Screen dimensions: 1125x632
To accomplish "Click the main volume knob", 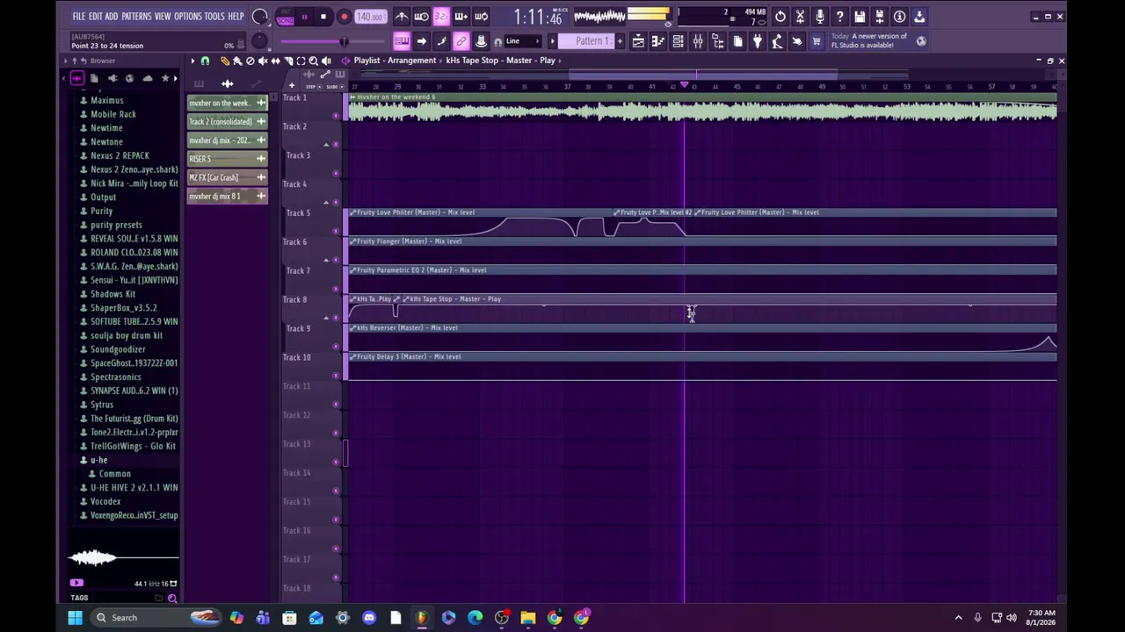I will coord(259,17).
